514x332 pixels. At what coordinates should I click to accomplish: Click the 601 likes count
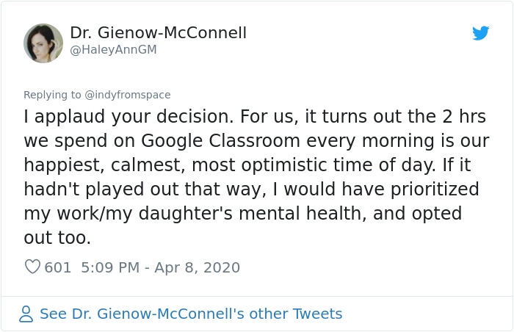tap(58, 267)
